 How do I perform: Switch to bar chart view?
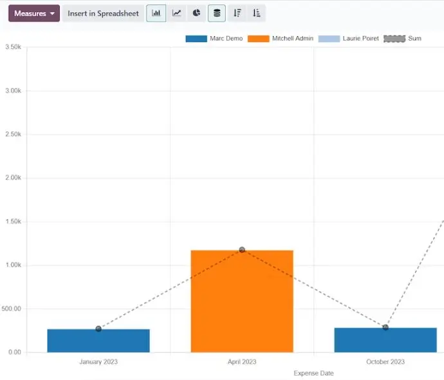pyautogui.click(x=156, y=13)
